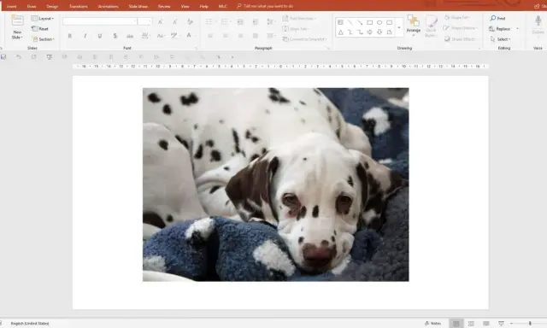Image resolution: width=547 pixels, height=328 pixels.
Task: Toggle Strikethrough formatting
Action: [130, 36]
